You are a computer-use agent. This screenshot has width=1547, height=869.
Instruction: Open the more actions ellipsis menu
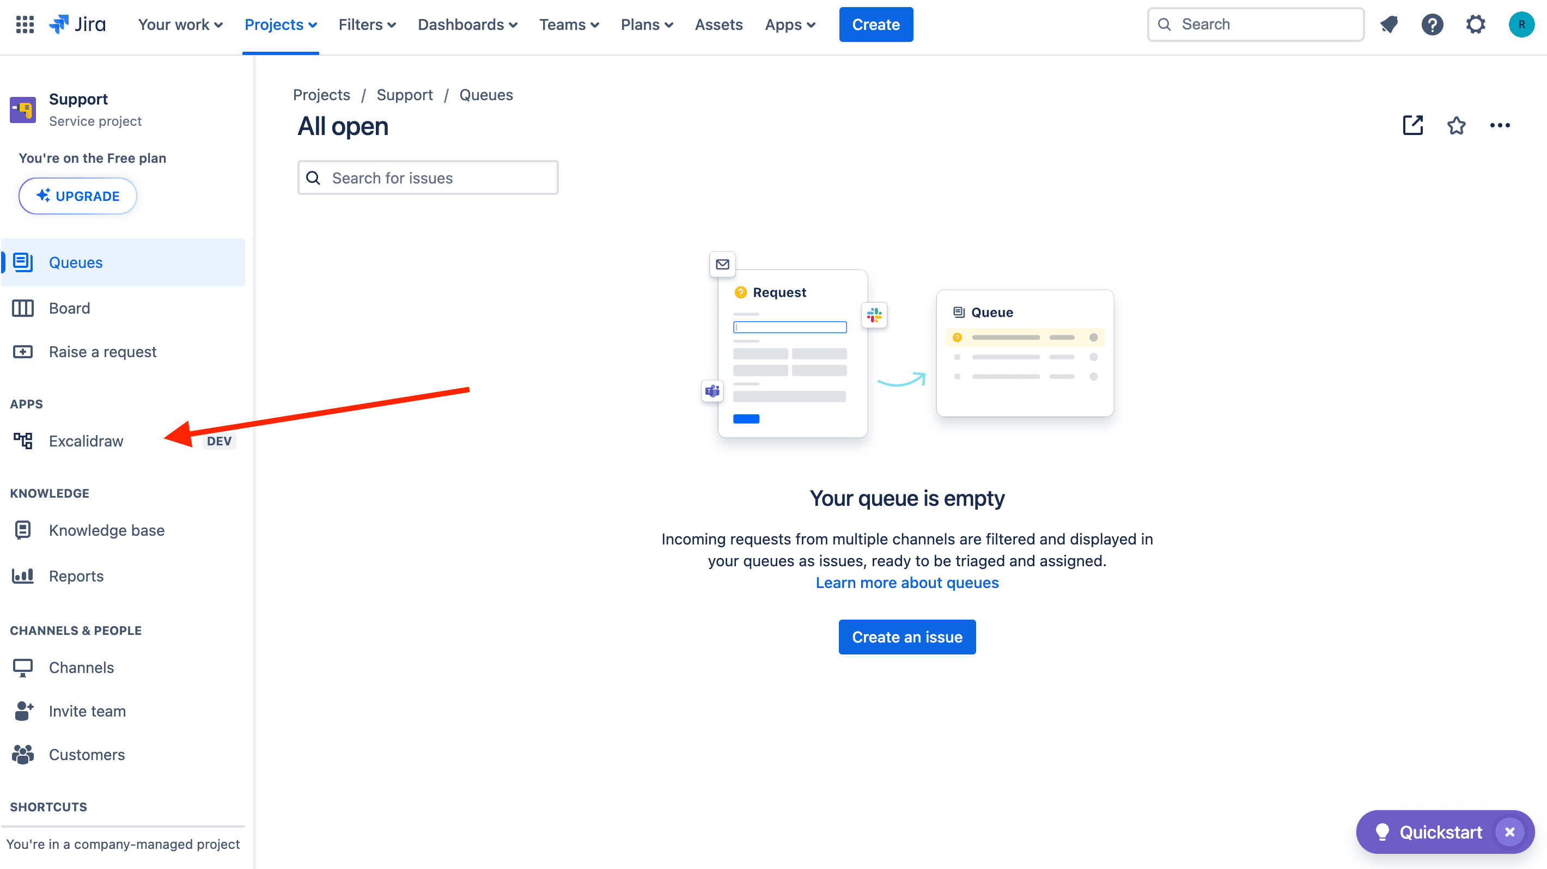(1500, 125)
